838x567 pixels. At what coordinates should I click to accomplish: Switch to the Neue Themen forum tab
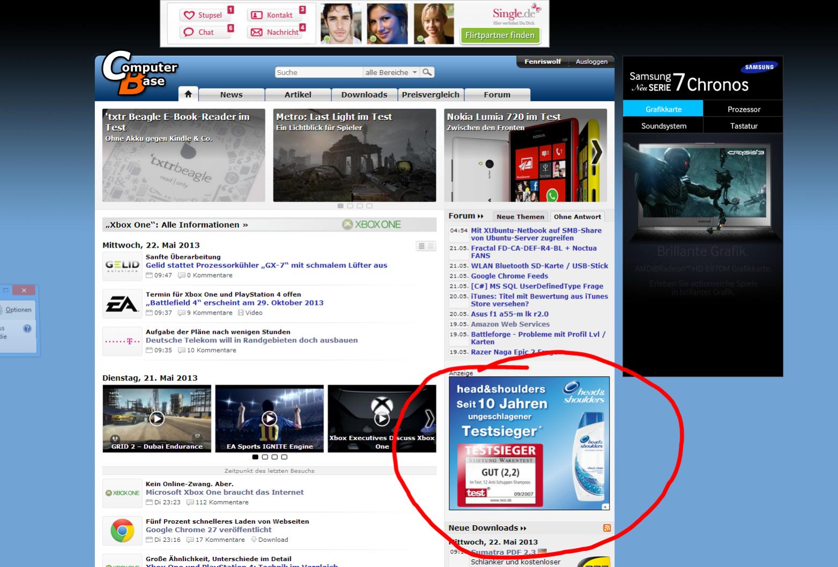coord(520,217)
